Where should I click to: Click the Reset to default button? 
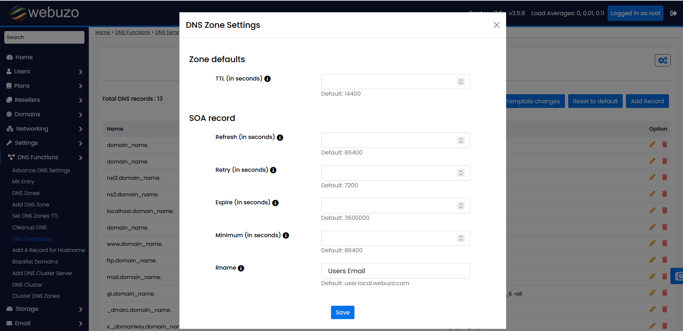point(595,101)
